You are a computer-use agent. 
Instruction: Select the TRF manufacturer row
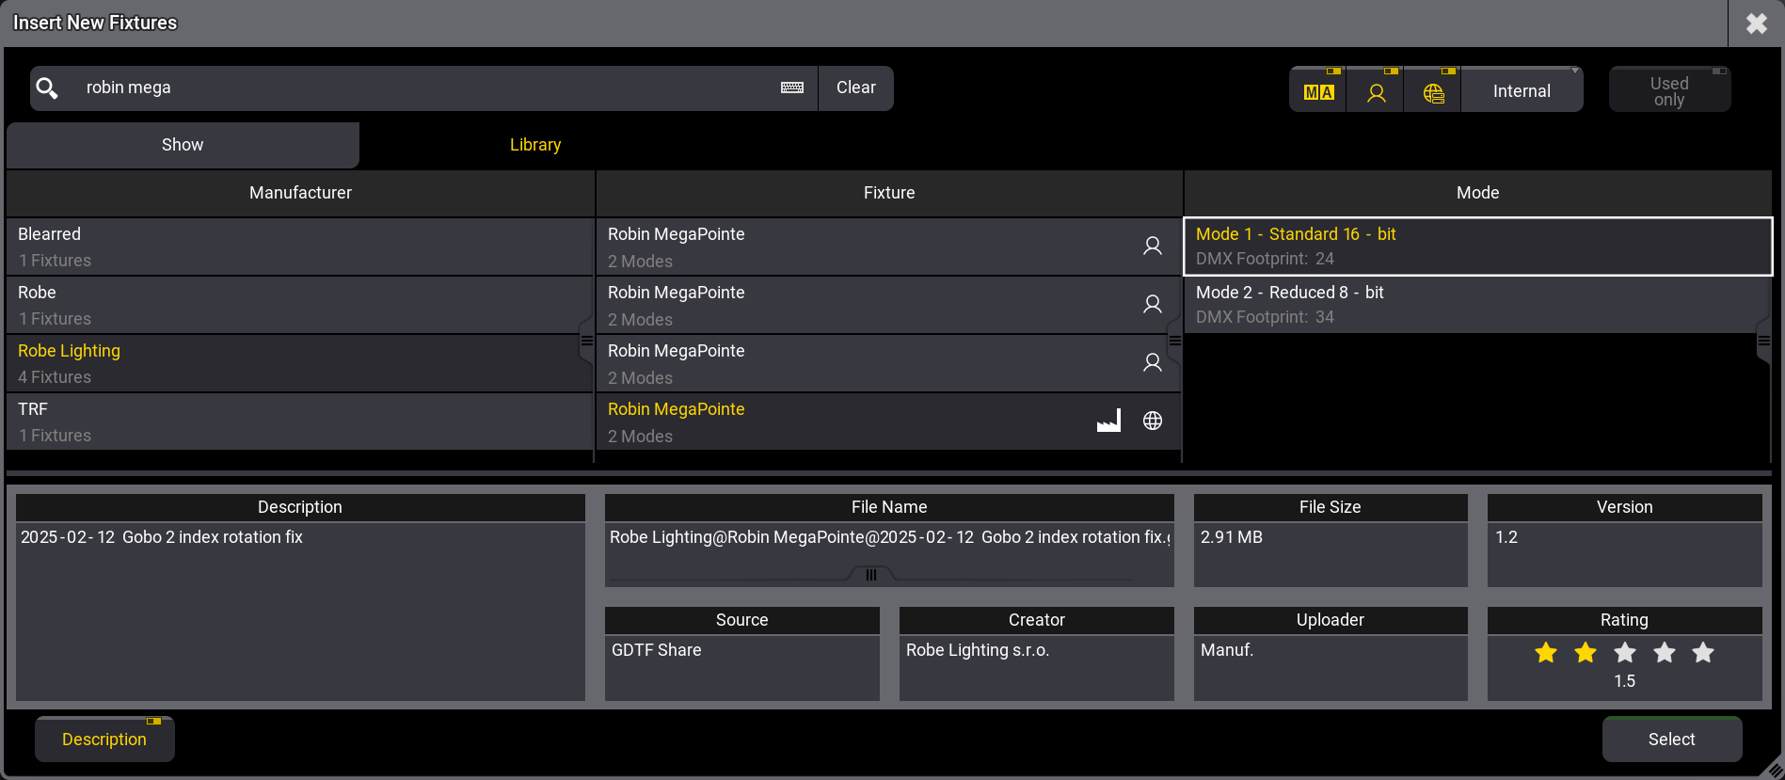tap(299, 422)
